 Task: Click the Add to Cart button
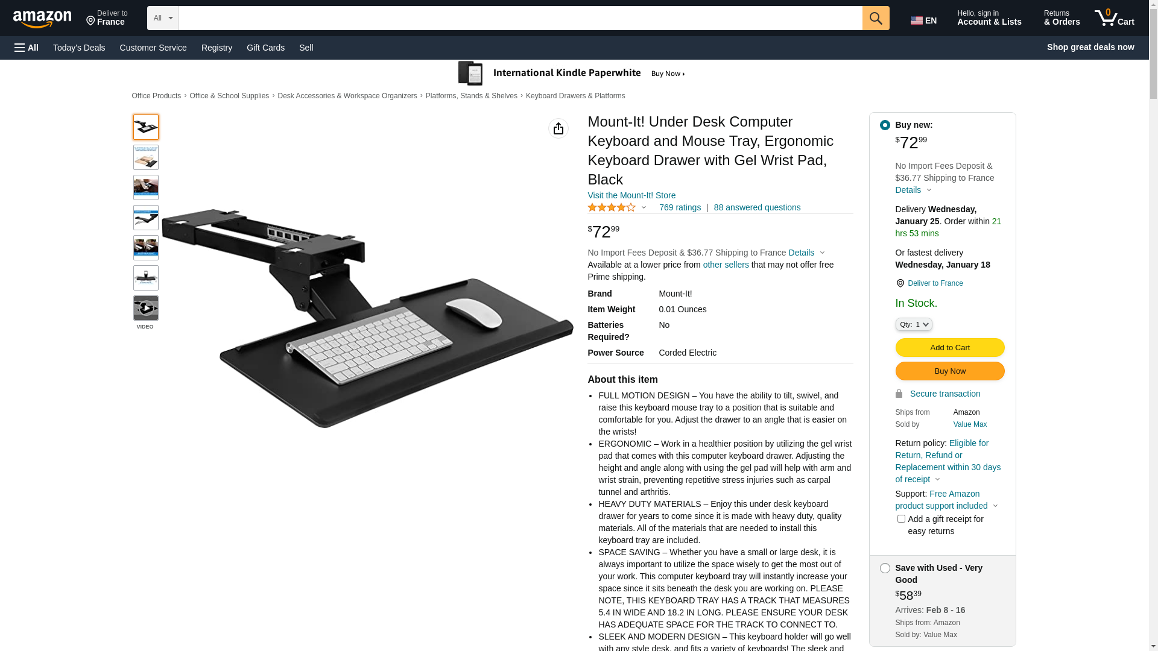point(950,347)
